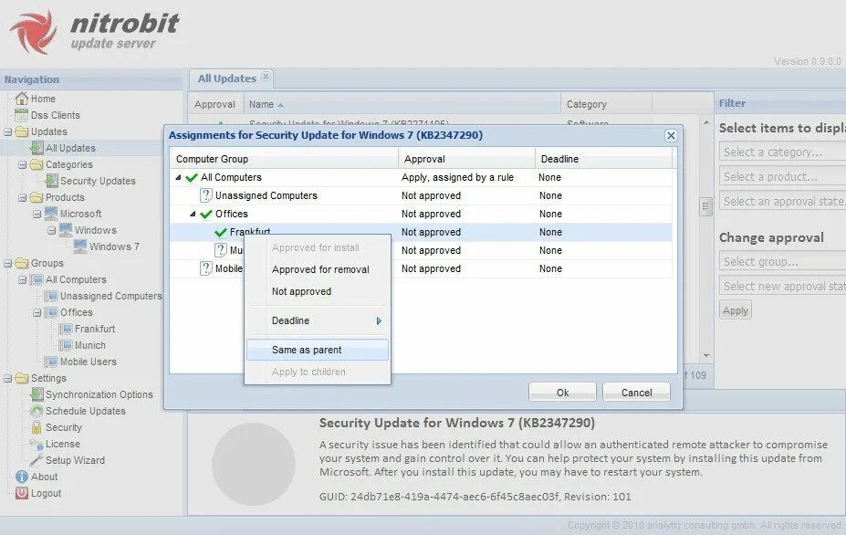Open the Select new approval state dropdown
This screenshot has width=846, height=535.
click(x=782, y=286)
